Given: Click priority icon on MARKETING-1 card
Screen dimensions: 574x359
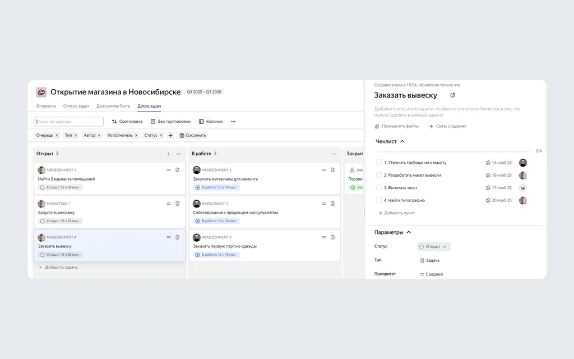Looking at the screenshot, I should click(x=168, y=204).
